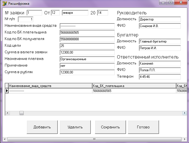189x143 pixels.
Task: Edit ФИО field containing Смирнов И.В.
Action: click(x=160, y=26)
